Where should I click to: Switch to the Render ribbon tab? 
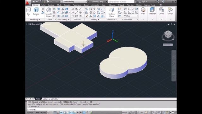pos(67,5)
